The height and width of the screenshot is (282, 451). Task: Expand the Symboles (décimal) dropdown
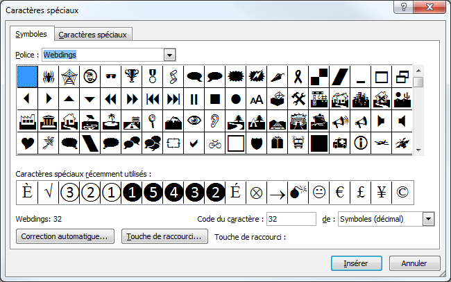[428, 219]
